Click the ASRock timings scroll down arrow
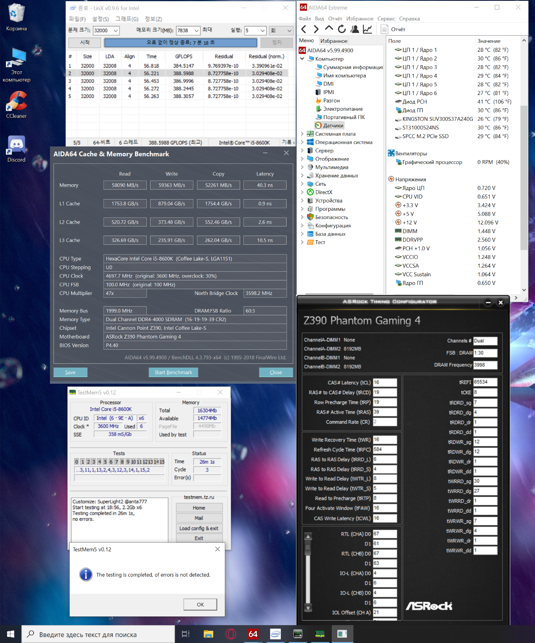535x643 pixels. [308, 608]
